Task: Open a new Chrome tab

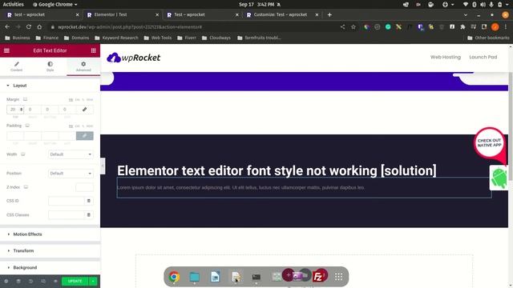Action: [329, 14]
